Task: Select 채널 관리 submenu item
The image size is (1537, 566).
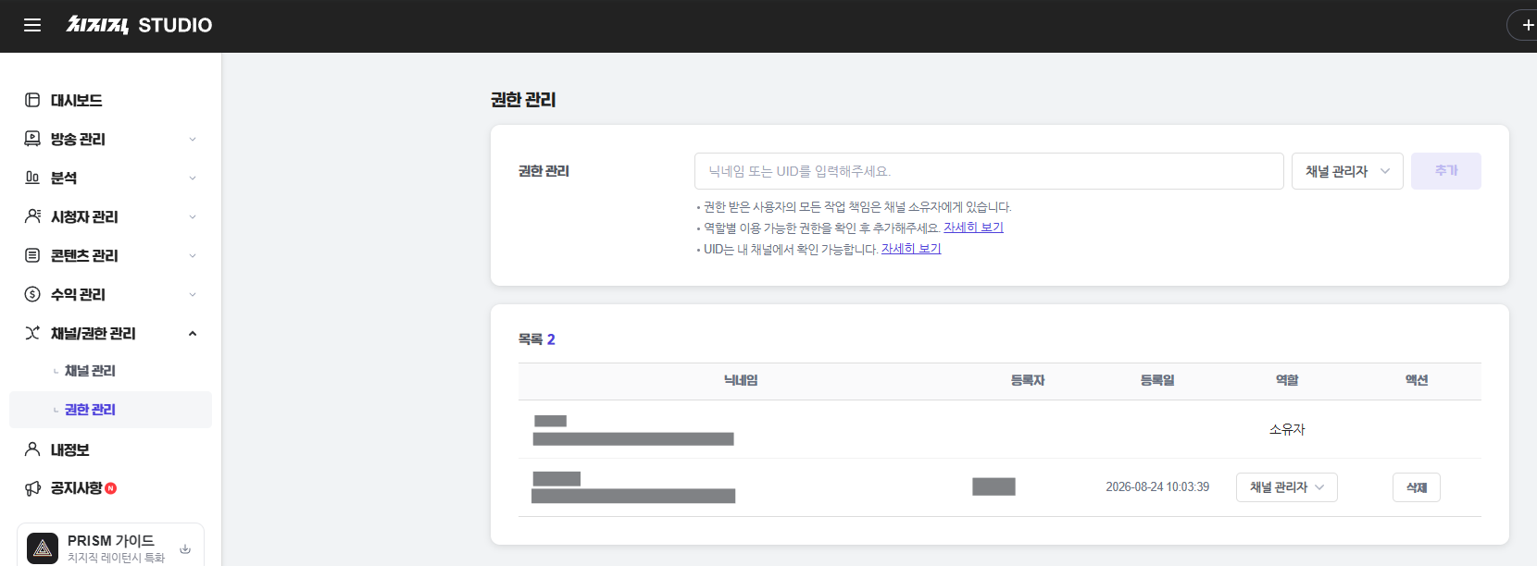Action: point(90,371)
